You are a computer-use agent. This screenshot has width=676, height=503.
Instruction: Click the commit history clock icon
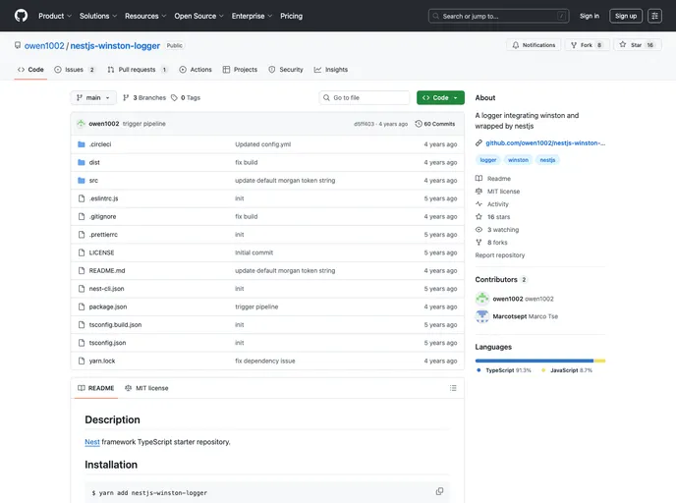419,124
